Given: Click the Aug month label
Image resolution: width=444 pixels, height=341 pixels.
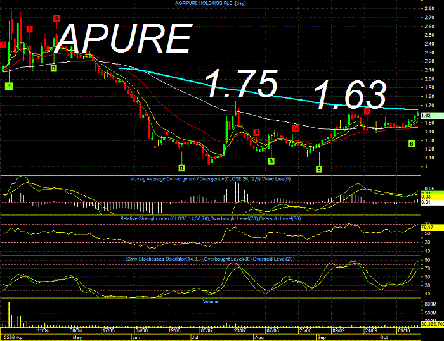Looking at the screenshot, I should point(259,338).
